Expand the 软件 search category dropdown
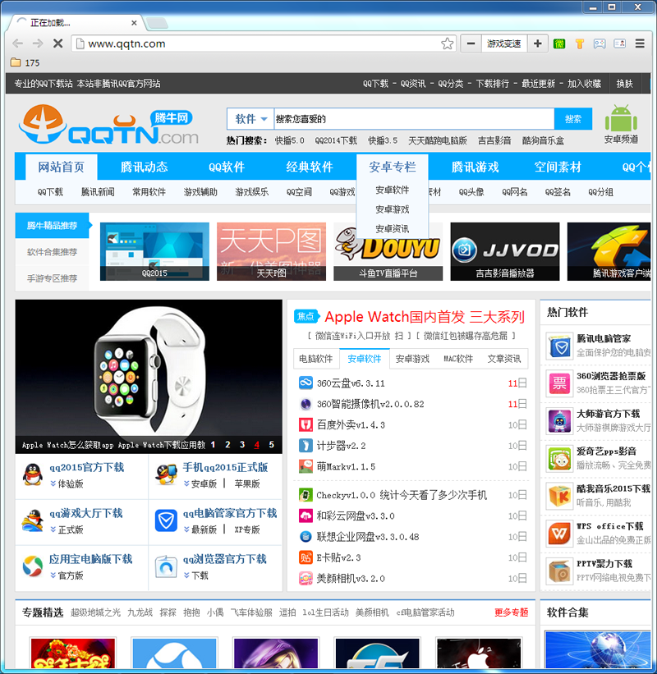Viewport: 657px width, 674px height. [x=250, y=119]
